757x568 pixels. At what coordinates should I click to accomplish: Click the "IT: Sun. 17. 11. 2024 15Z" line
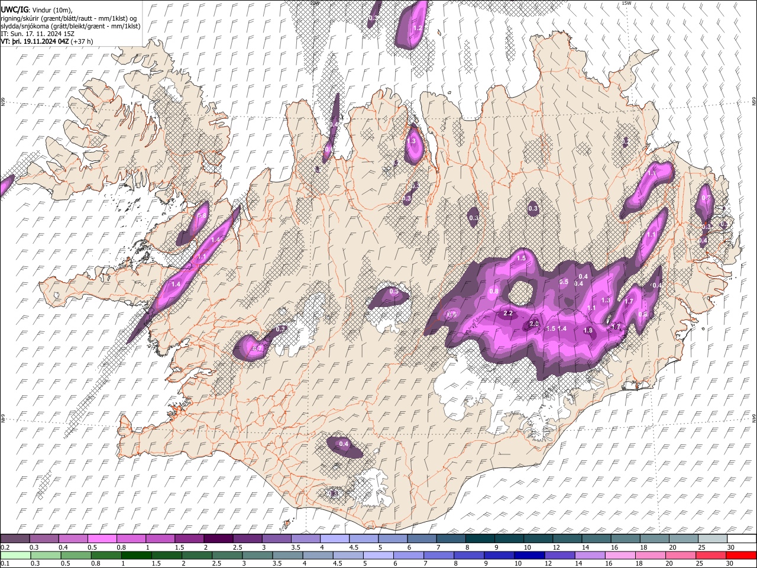click(x=37, y=34)
